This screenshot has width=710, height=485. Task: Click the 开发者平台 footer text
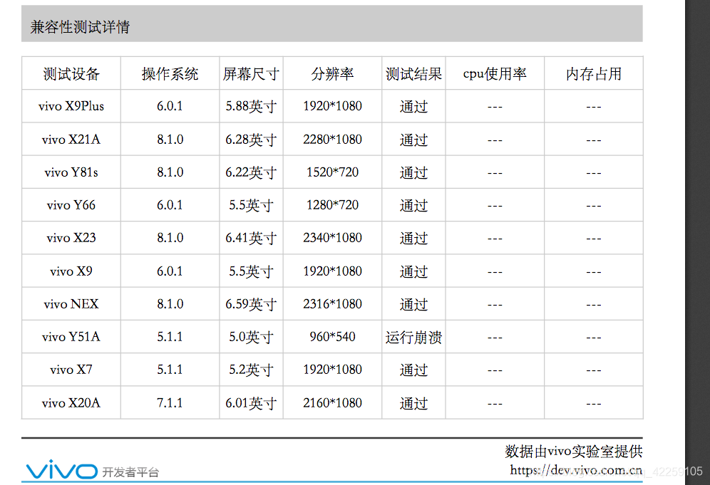[130, 472]
